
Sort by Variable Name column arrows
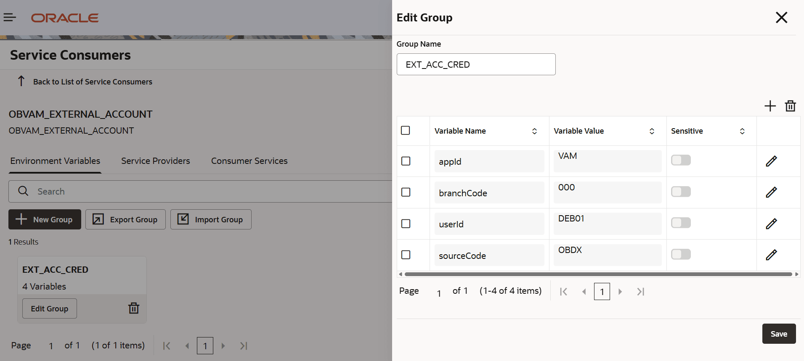pos(534,131)
